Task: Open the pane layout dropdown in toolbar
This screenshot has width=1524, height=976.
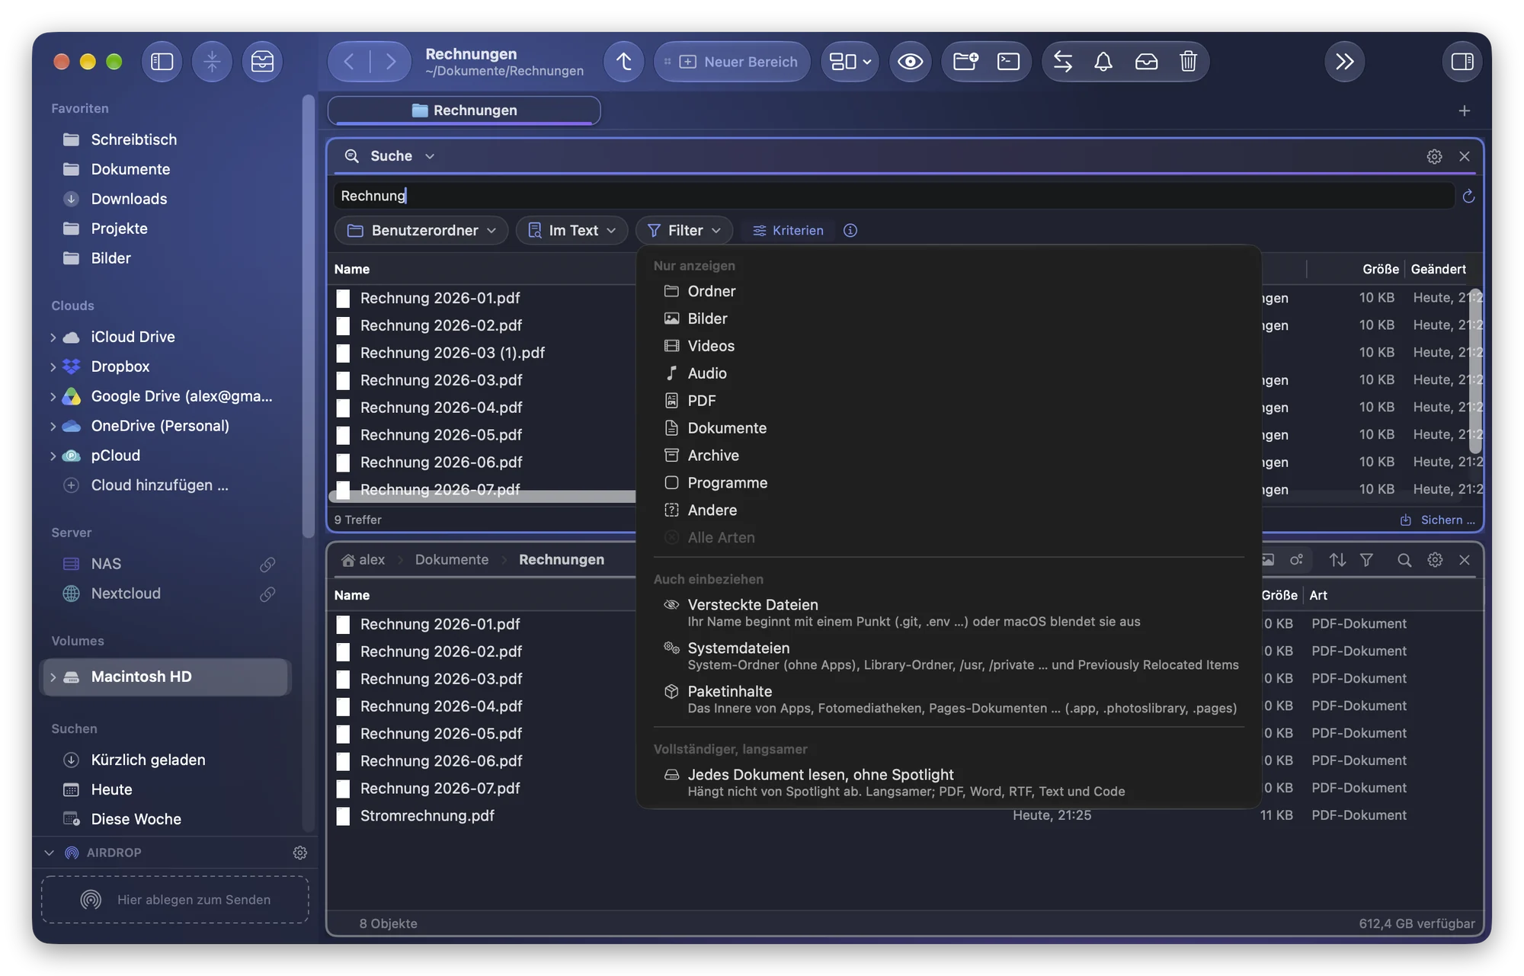Action: tap(850, 62)
